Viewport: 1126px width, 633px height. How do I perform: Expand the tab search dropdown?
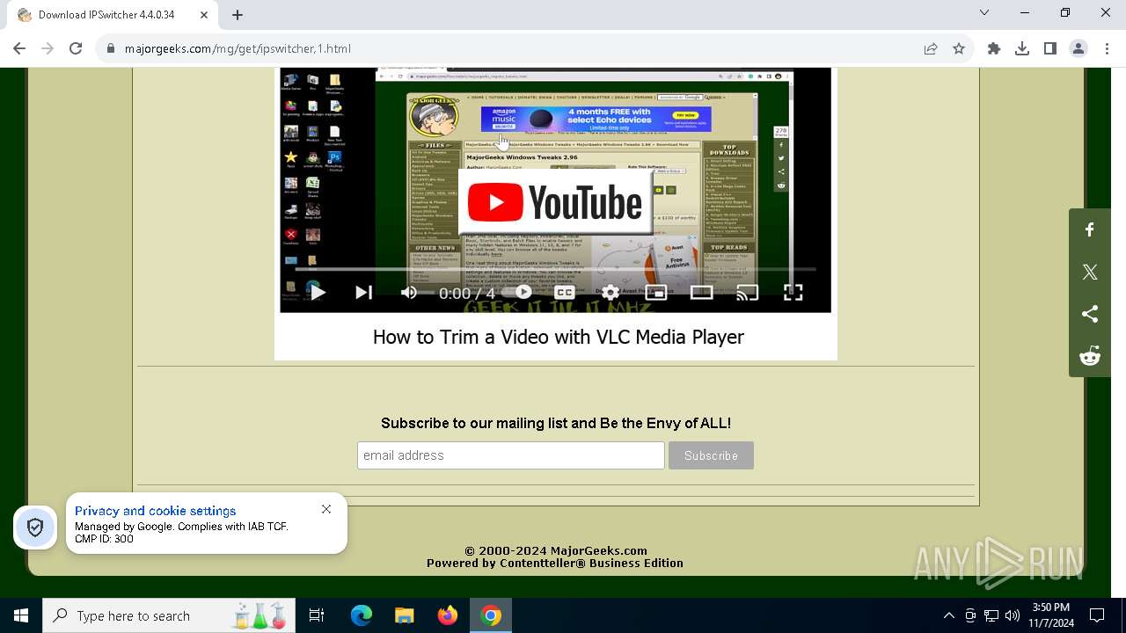(984, 12)
